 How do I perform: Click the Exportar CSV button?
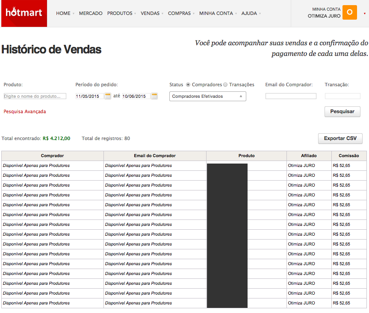340,138
